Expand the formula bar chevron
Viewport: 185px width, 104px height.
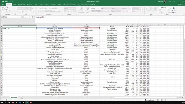point(184,17)
